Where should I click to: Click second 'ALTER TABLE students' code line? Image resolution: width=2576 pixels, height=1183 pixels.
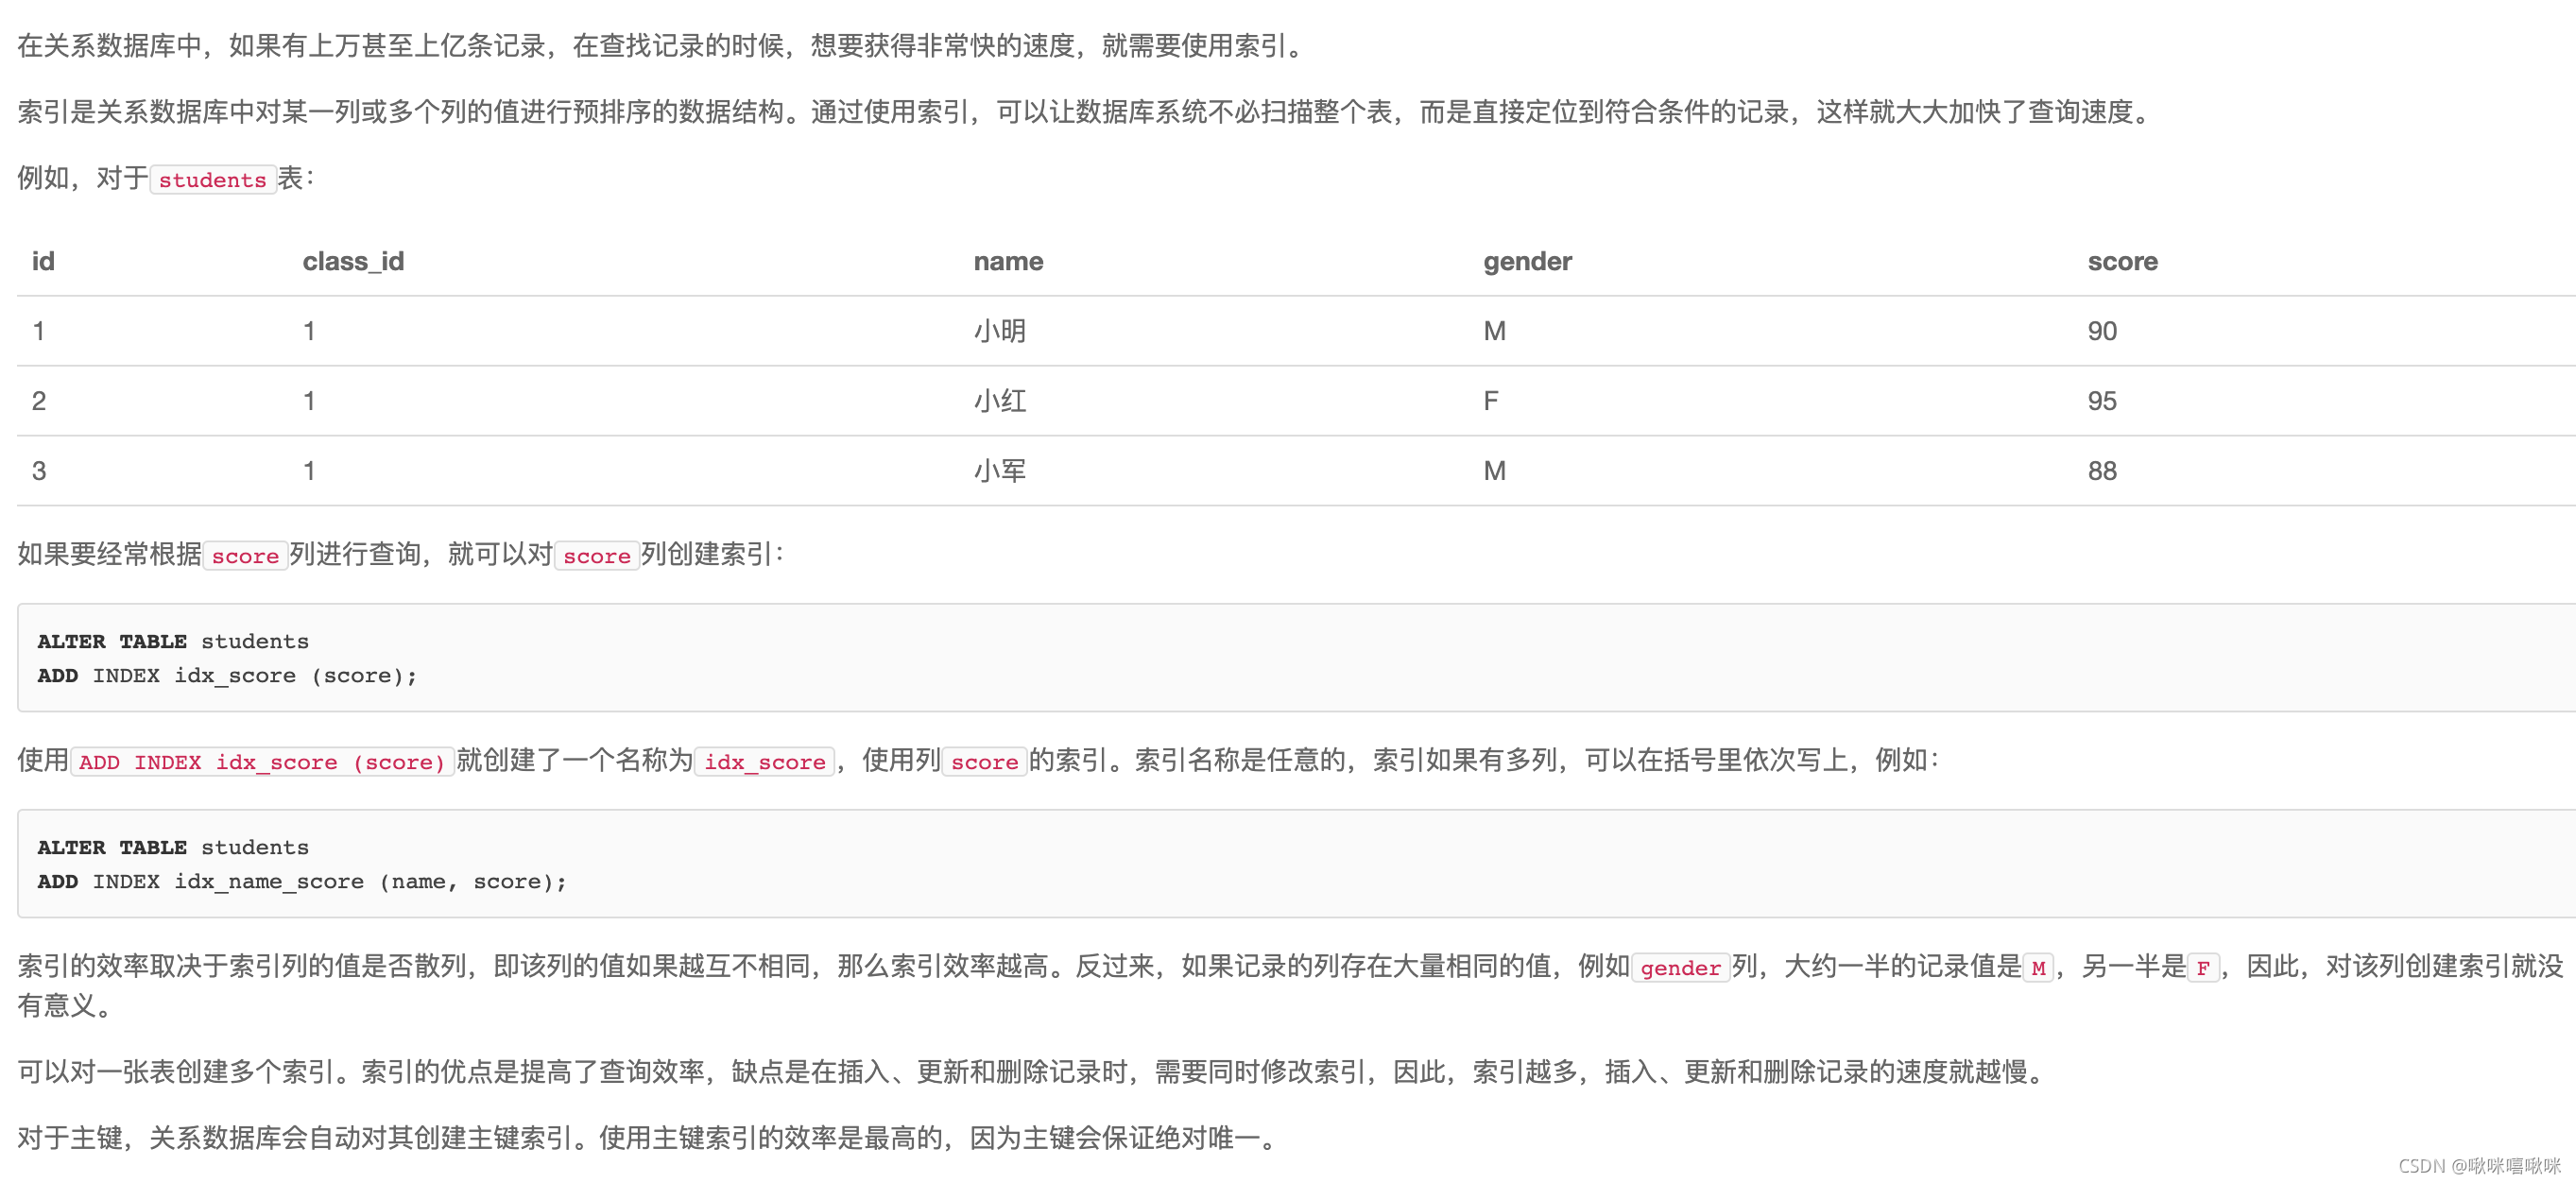coord(173,848)
